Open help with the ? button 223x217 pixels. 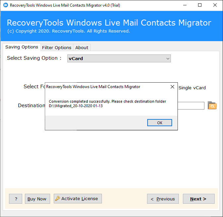[16, 199]
